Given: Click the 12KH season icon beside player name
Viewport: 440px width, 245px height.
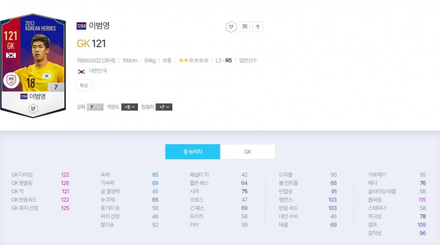Looking at the screenshot, I should tap(81, 26).
